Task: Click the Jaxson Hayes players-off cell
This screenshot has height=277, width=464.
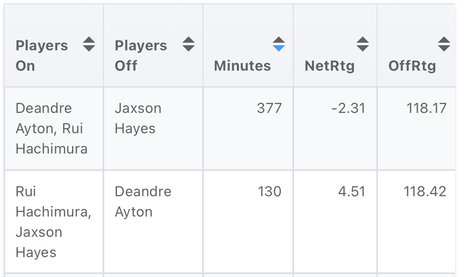Action: click(138, 118)
